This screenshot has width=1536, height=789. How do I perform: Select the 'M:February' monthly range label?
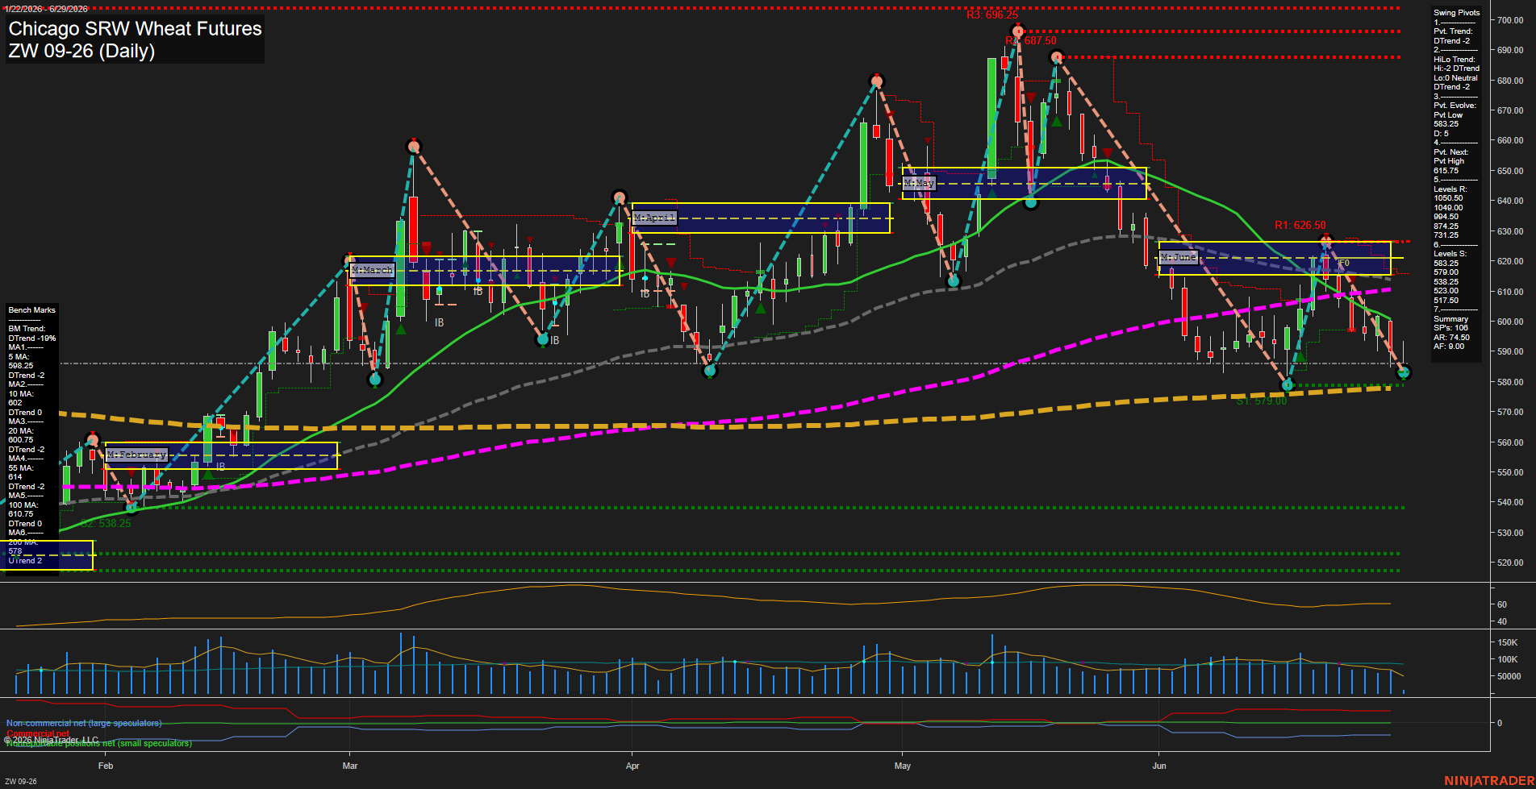click(136, 455)
